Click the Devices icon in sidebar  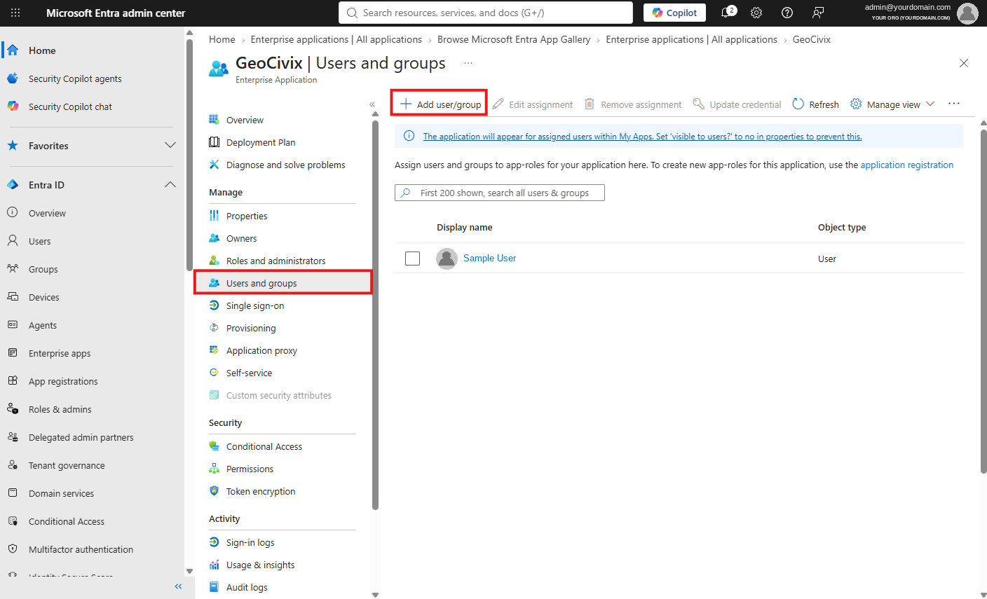point(13,297)
